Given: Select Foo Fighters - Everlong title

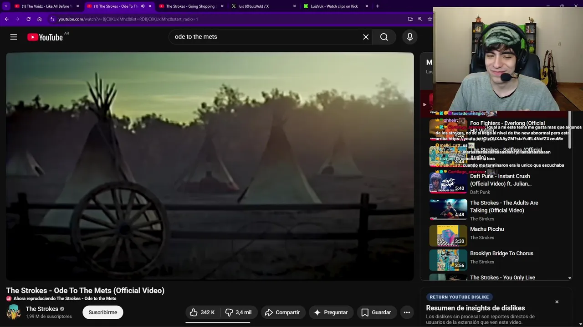Looking at the screenshot, I should click(x=507, y=127).
